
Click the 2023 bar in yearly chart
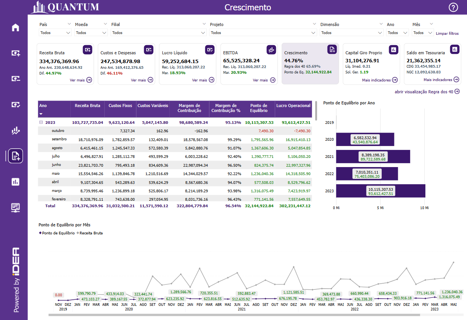tap(381, 191)
